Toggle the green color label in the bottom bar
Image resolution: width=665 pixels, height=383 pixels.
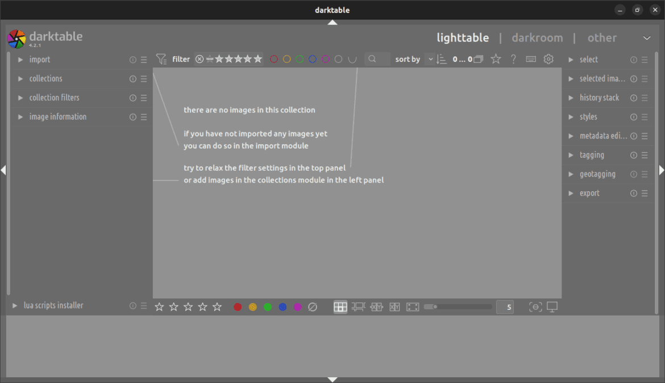(267, 306)
